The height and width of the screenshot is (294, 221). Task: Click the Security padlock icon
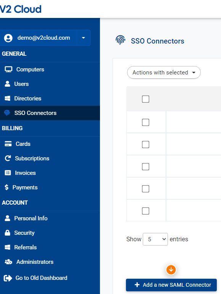(8, 233)
